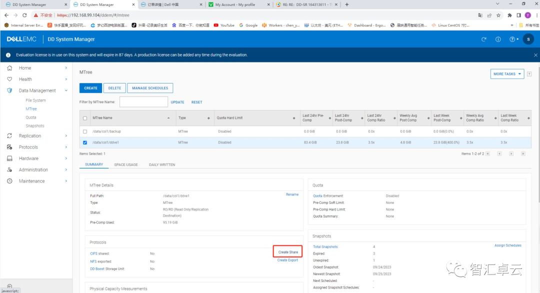Open the user avatar S menu

coord(528,39)
